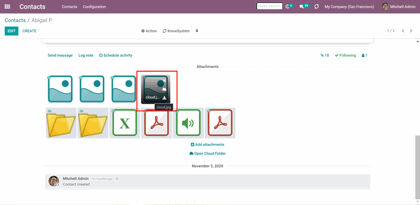Click the CREATE button
Image resolution: width=420 pixels, height=205 pixels.
pos(30,31)
